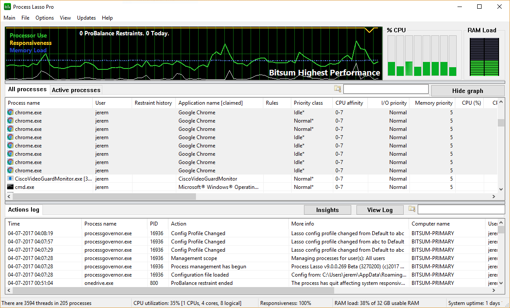510x308 pixels.
Task: Click the Process Lasso icon in title bar
Action: point(7,7)
